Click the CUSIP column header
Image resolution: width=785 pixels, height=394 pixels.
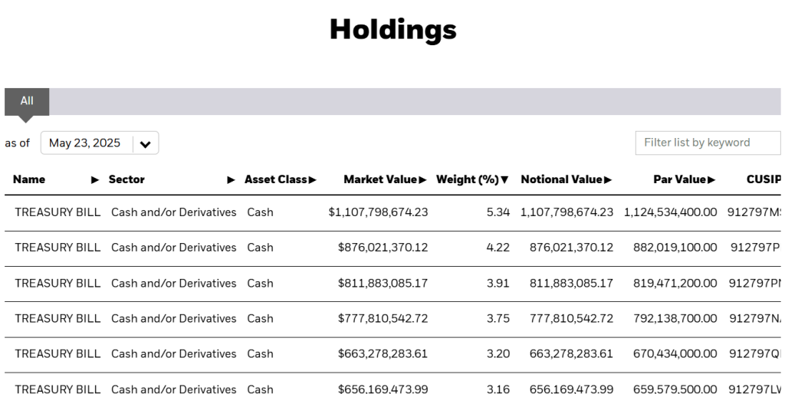pyautogui.click(x=763, y=179)
